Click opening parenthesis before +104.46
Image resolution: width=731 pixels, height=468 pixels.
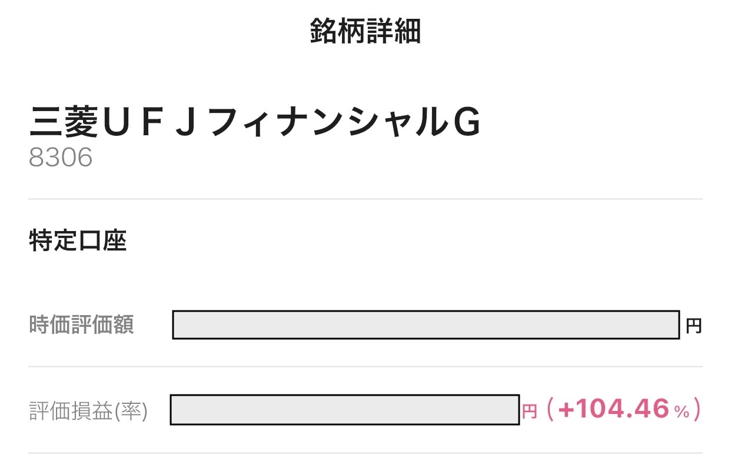(x=550, y=410)
